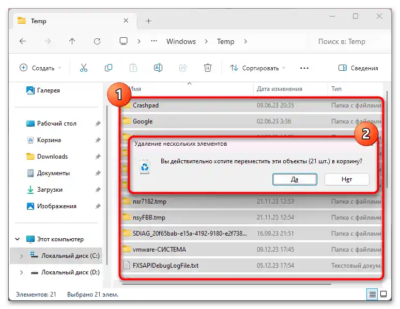
Task: Expand the chevron after the computer icon
Action: [139, 41]
